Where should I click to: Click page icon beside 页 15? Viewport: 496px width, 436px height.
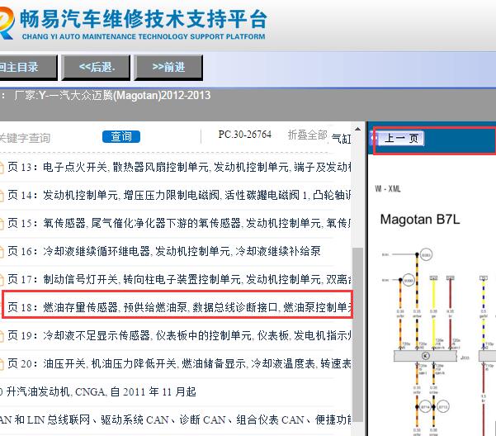point(2,224)
